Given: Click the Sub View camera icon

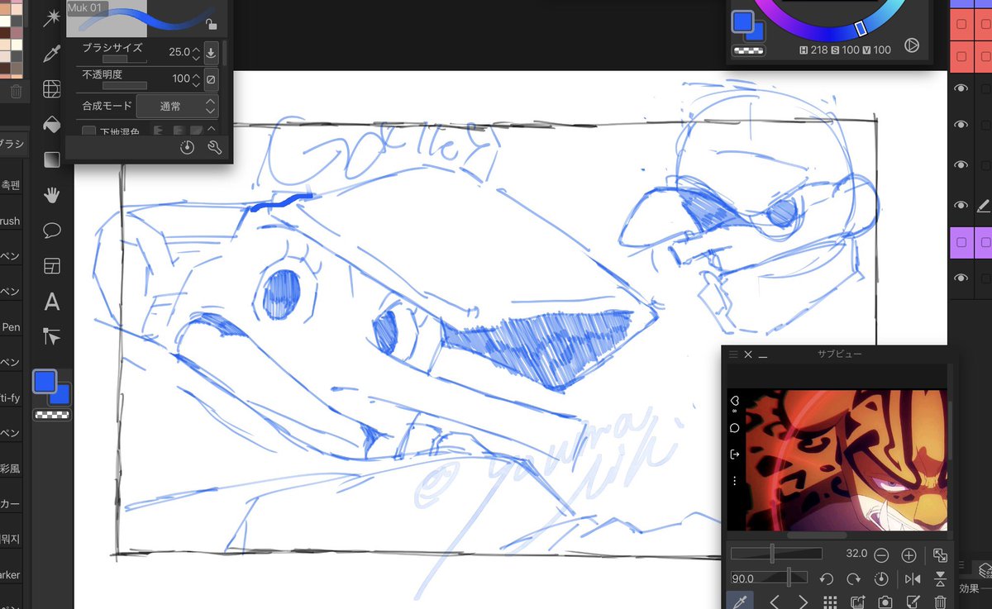Looking at the screenshot, I should (885, 602).
